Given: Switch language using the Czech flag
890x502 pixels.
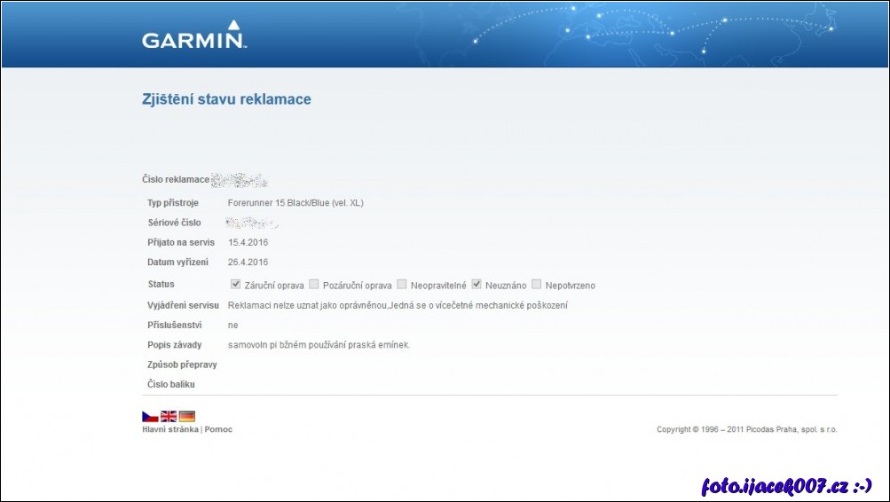Looking at the screenshot, I should (x=150, y=416).
